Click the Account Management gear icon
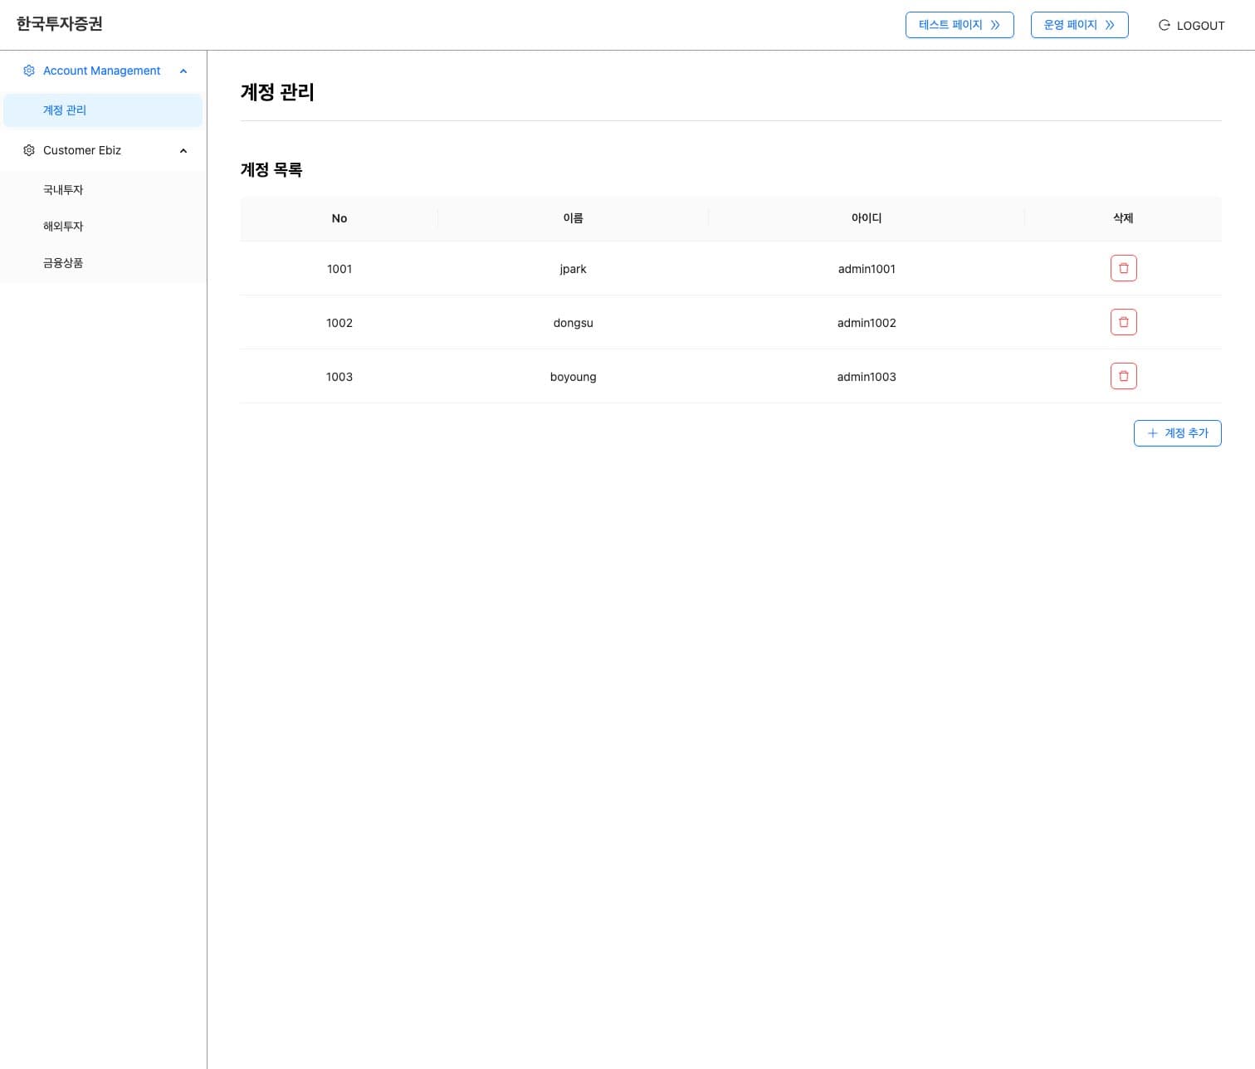This screenshot has height=1069, width=1255. point(29,71)
